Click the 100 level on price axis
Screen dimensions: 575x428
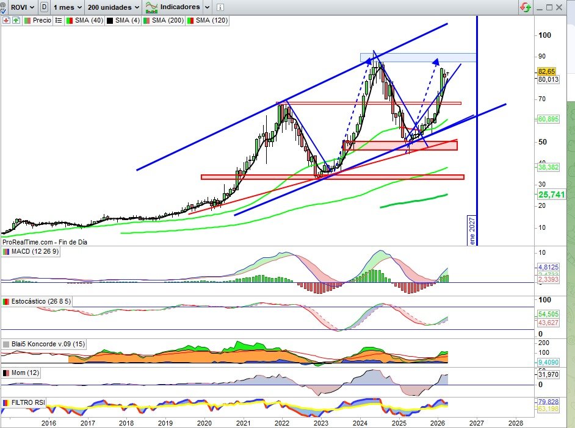click(544, 35)
